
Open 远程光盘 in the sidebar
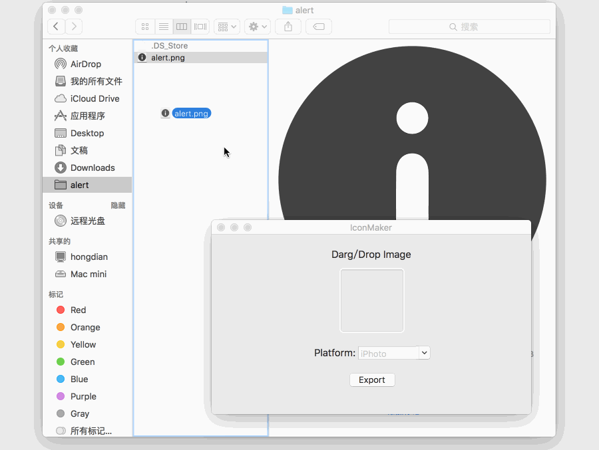coord(87,221)
